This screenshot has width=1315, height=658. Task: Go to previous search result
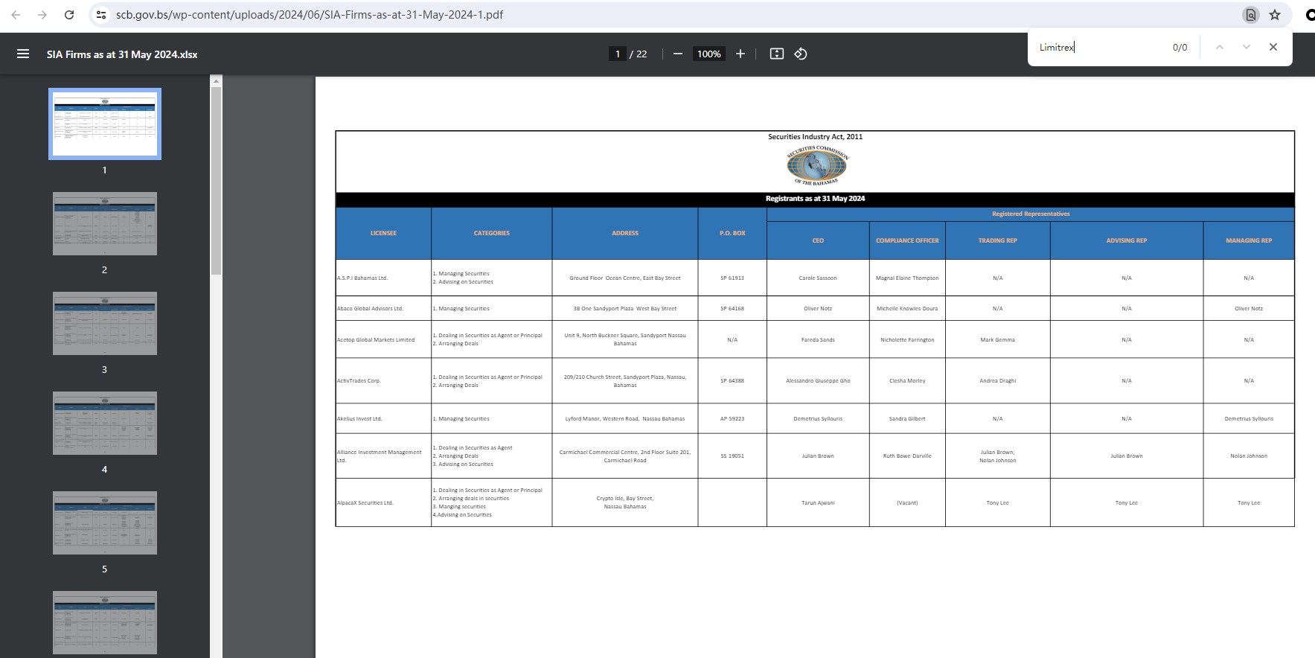(x=1219, y=47)
